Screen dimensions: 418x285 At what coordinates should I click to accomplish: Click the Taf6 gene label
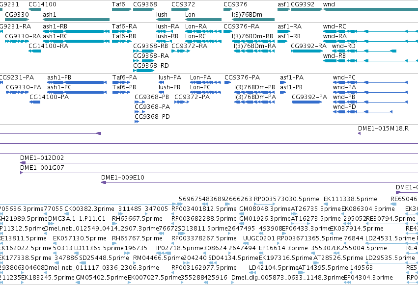pos(118,4)
